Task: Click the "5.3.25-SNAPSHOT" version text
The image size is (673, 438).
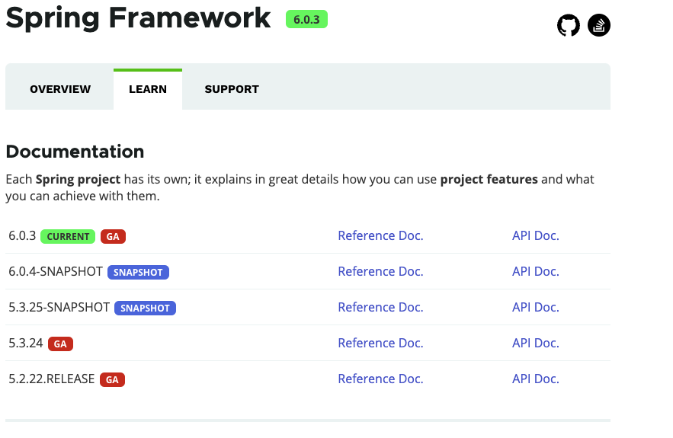Action: point(59,307)
